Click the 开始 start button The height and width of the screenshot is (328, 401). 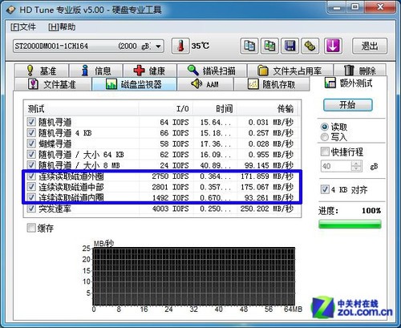(348, 105)
